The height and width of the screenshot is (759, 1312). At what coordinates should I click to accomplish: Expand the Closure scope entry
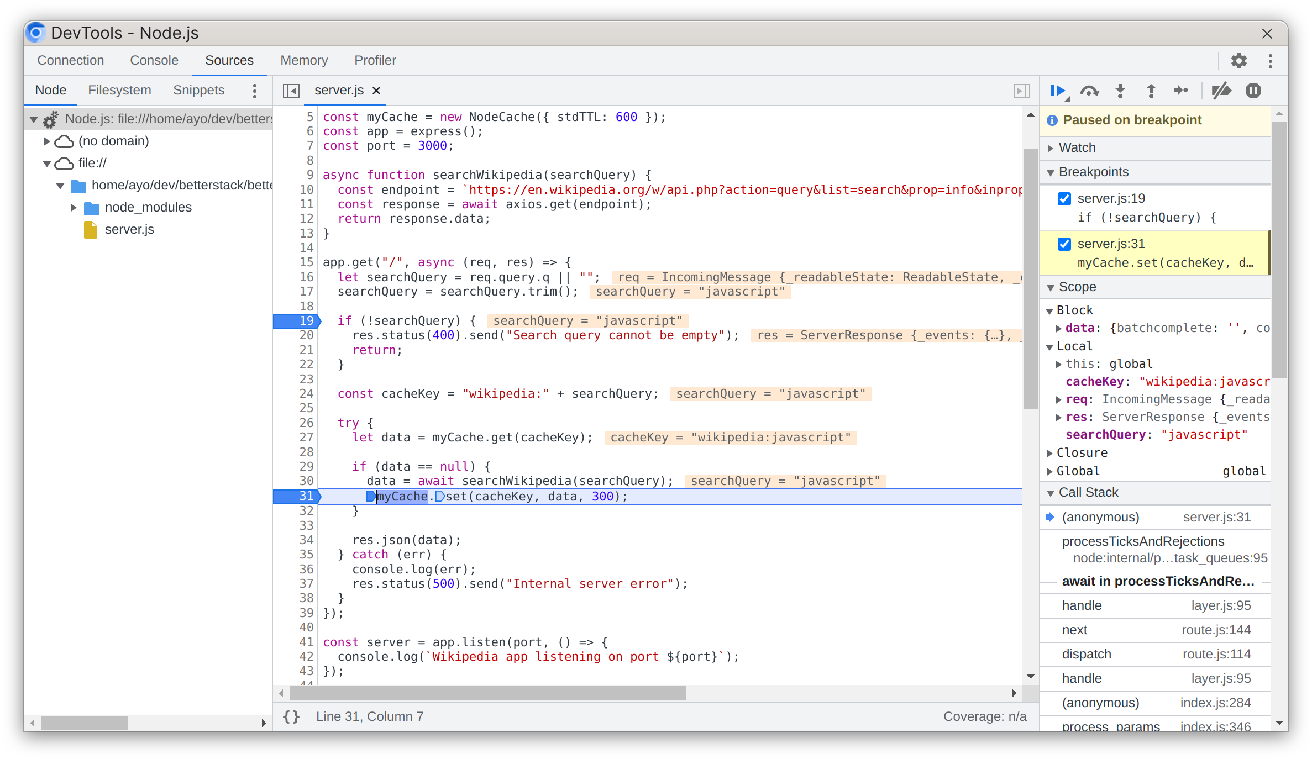point(1049,452)
